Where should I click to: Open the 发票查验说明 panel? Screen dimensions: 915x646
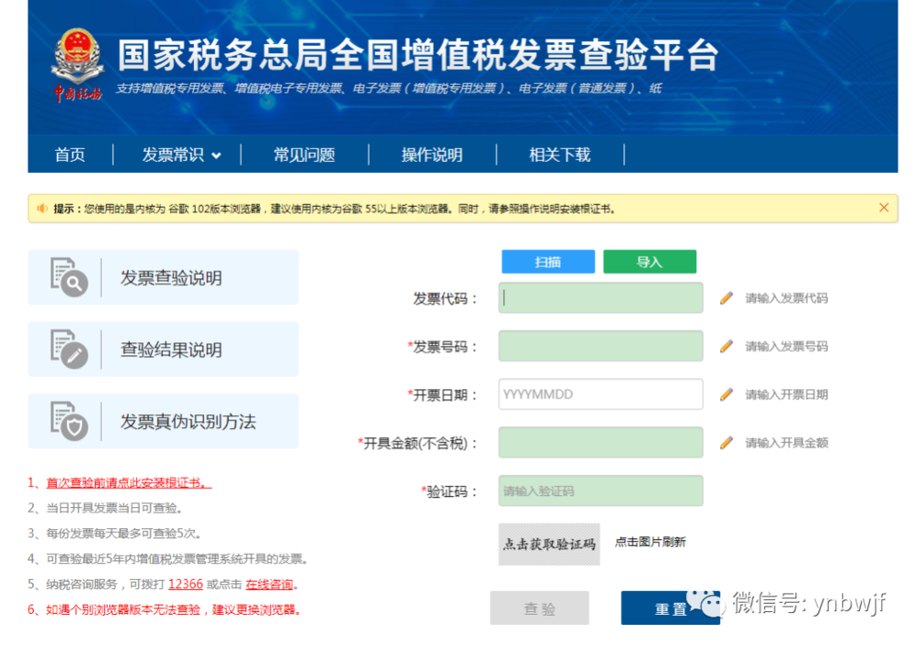point(164,277)
